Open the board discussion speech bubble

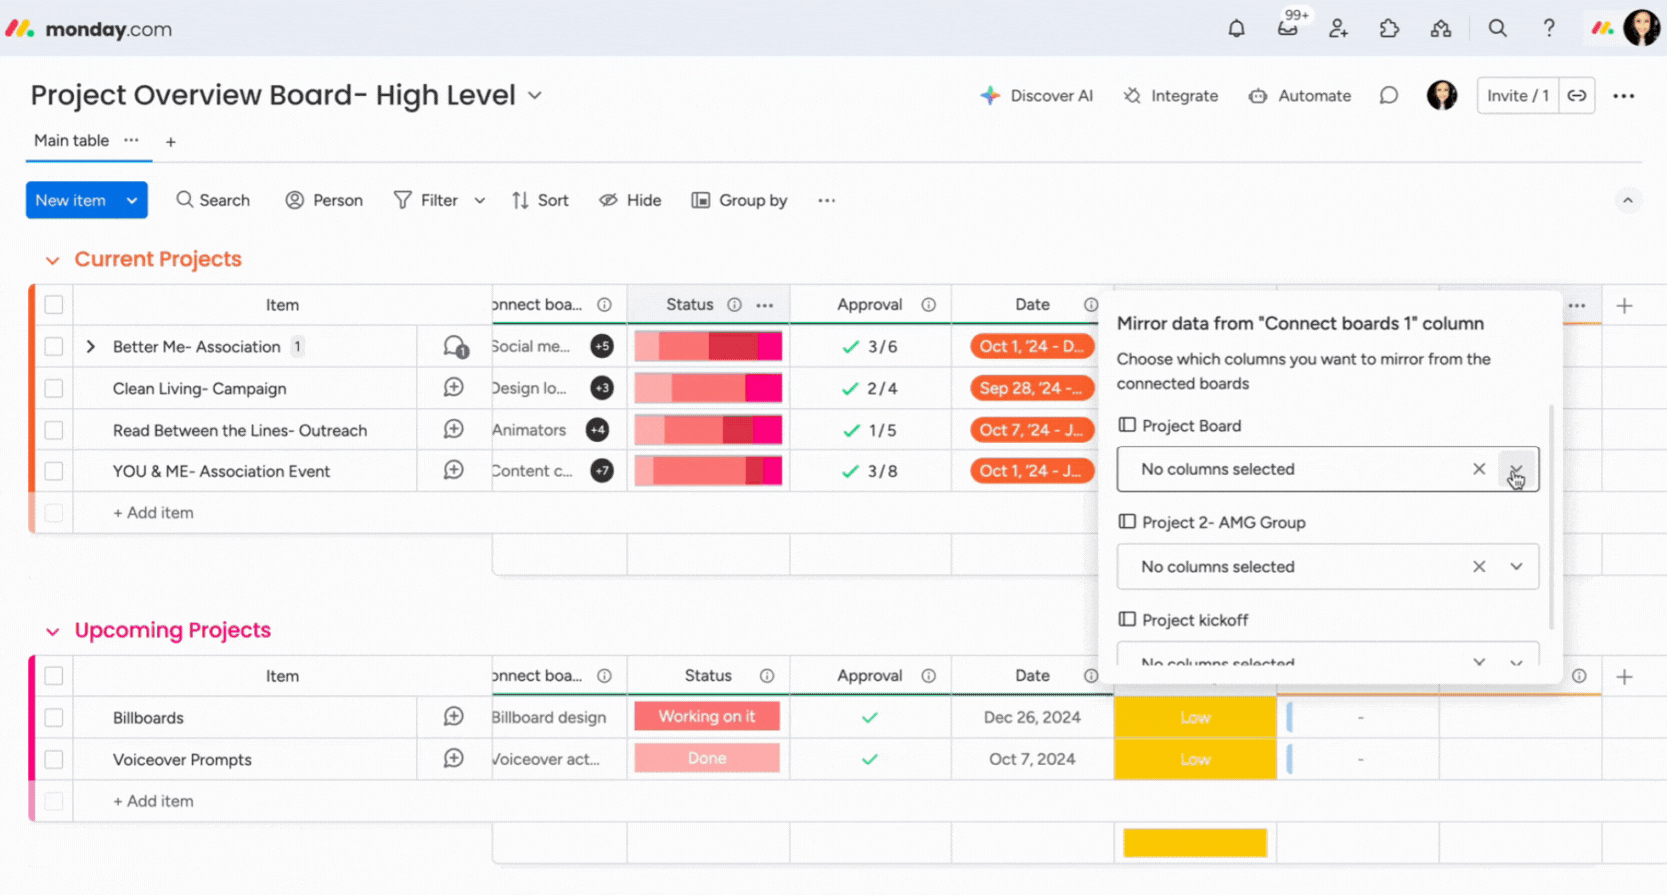pos(1388,96)
